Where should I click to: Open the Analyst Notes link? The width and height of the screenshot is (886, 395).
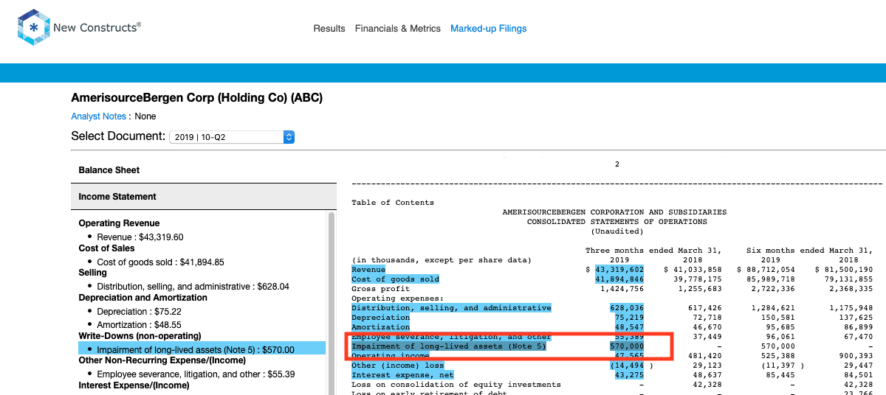click(x=99, y=116)
